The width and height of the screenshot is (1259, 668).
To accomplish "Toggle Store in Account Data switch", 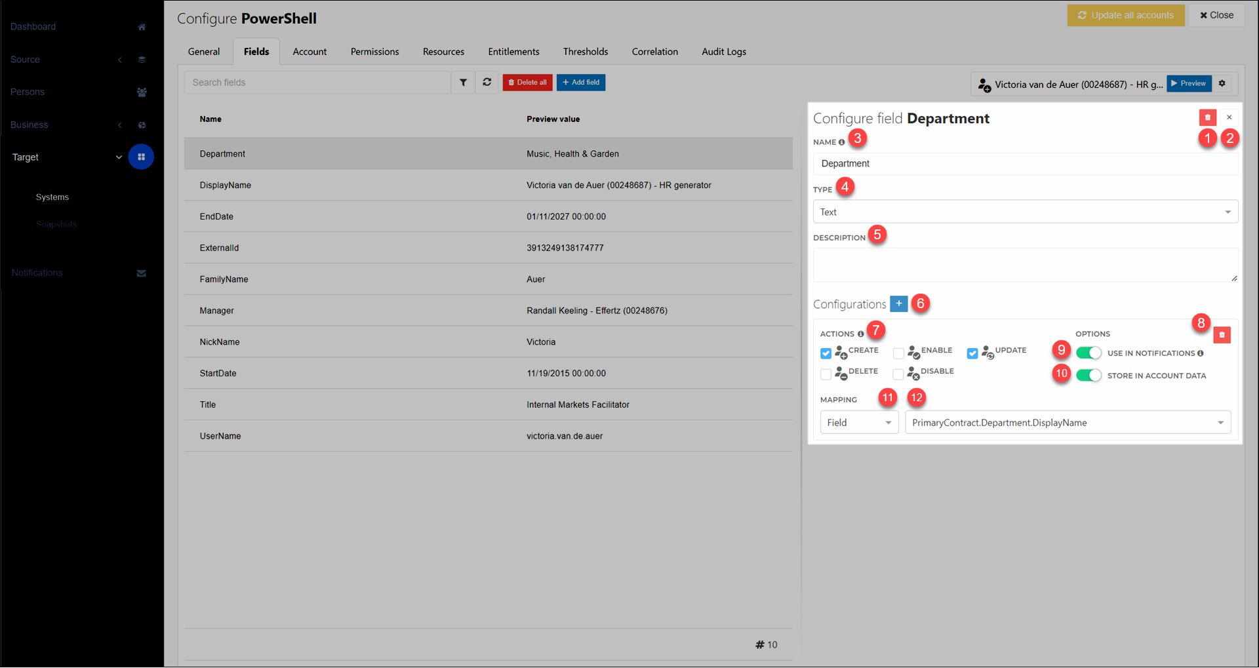I will 1089,376.
